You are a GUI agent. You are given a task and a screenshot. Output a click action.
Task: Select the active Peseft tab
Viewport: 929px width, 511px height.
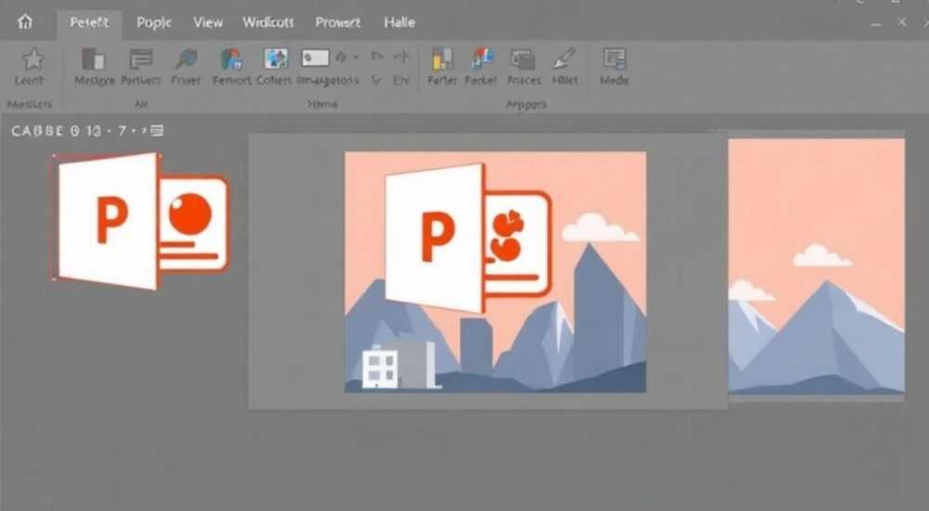89,22
